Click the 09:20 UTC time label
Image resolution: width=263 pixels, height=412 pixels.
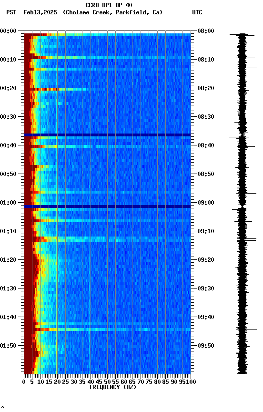point(206,260)
